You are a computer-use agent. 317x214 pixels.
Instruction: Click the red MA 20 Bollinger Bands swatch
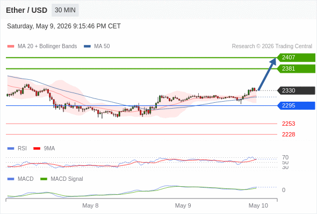click(11, 47)
